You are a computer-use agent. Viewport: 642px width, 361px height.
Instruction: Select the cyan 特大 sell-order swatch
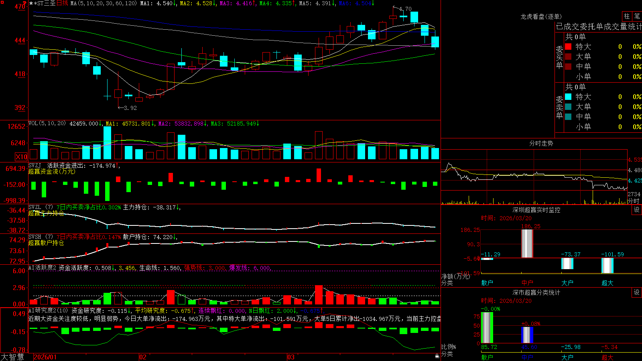[568, 97]
